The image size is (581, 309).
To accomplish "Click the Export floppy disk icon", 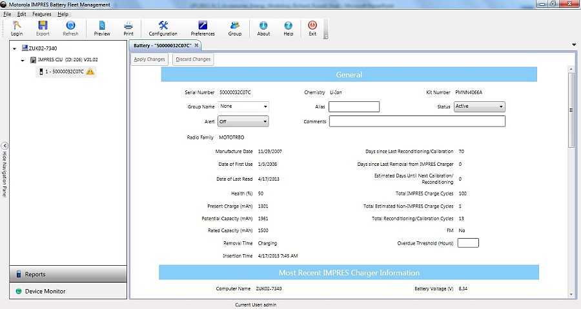I will 43,25.
